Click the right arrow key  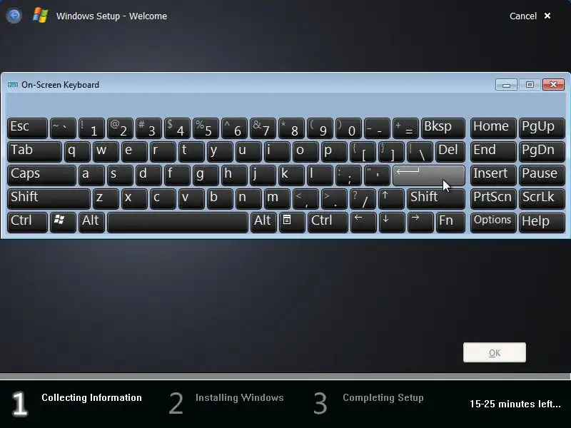[x=420, y=223]
